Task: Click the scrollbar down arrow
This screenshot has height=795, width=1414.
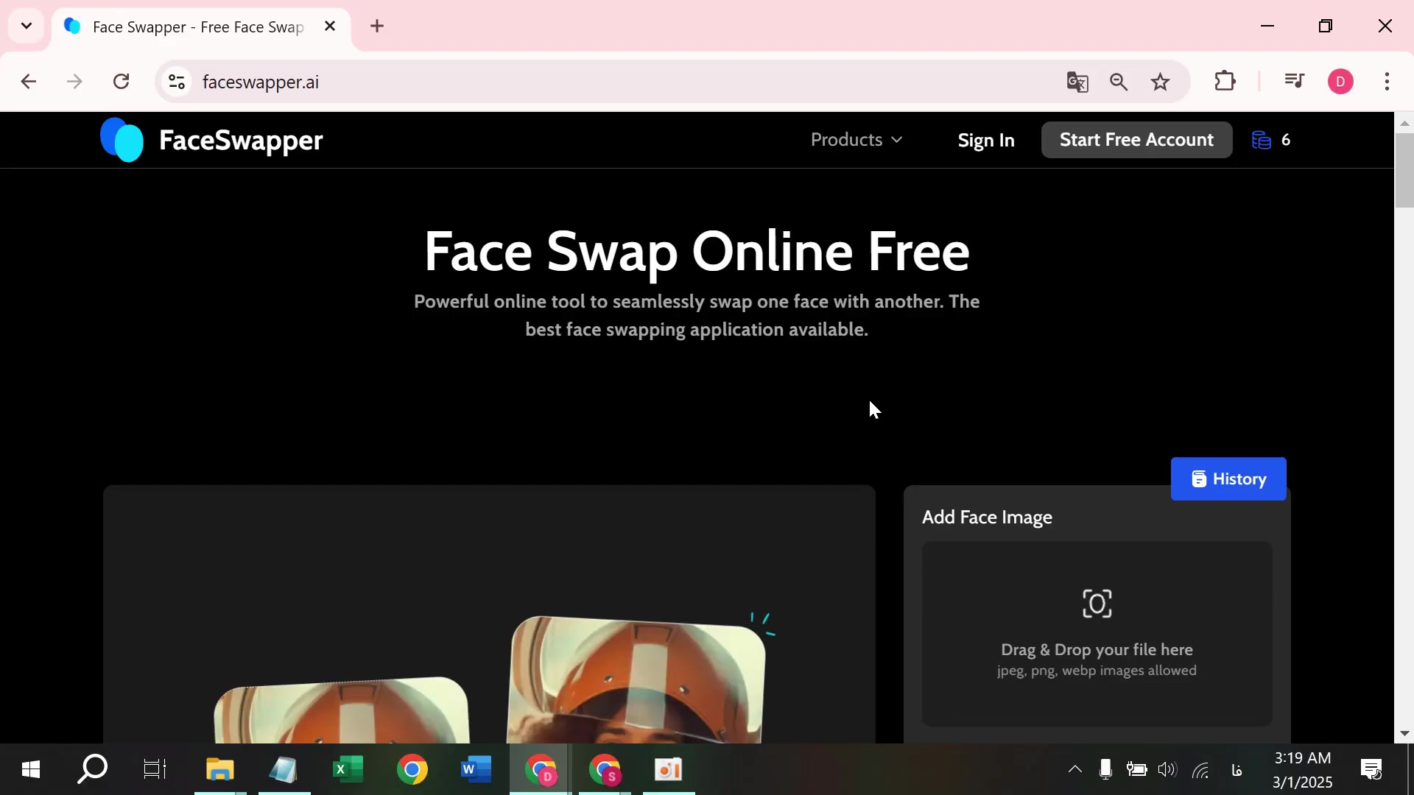Action: (x=1404, y=734)
